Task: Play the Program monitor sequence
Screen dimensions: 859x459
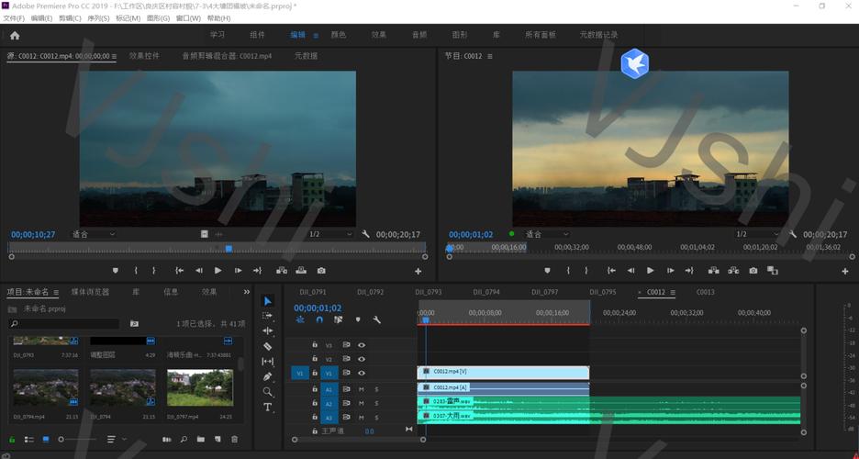Action: (x=651, y=271)
